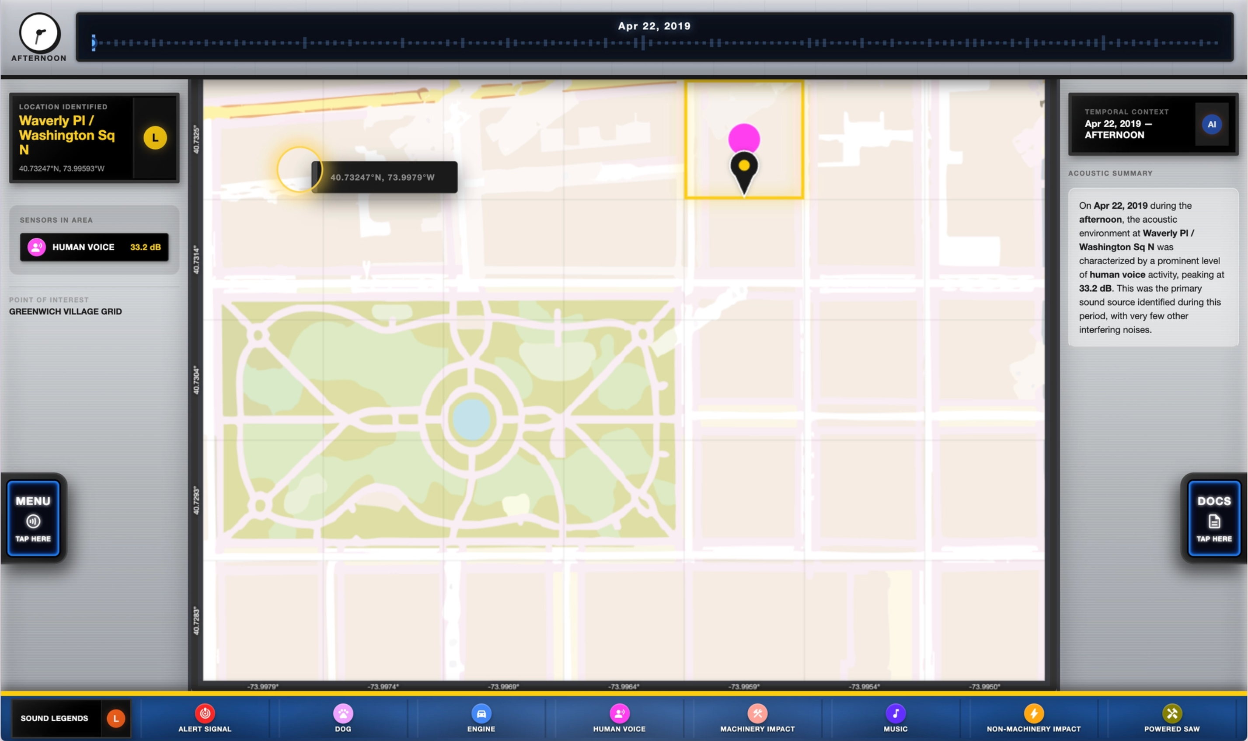Select the Non-Machinery Impact legend icon
1248x741 pixels.
click(1033, 713)
